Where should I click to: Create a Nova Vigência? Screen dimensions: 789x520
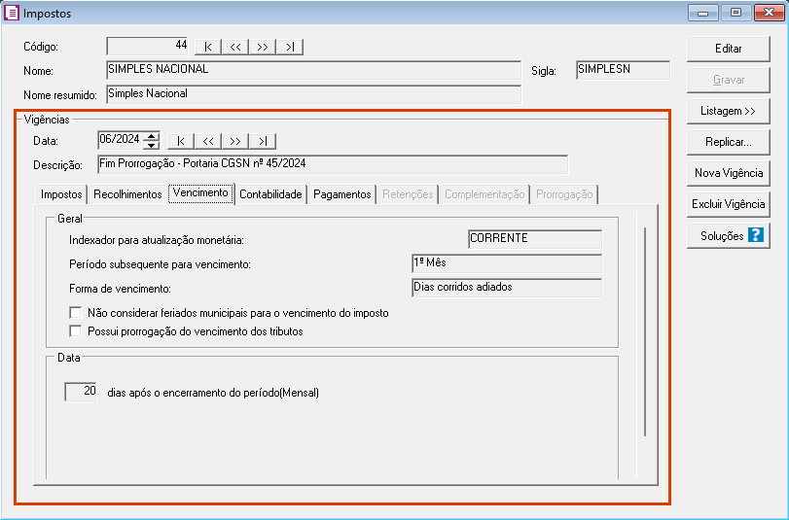pyautogui.click(x=728, y=174)
